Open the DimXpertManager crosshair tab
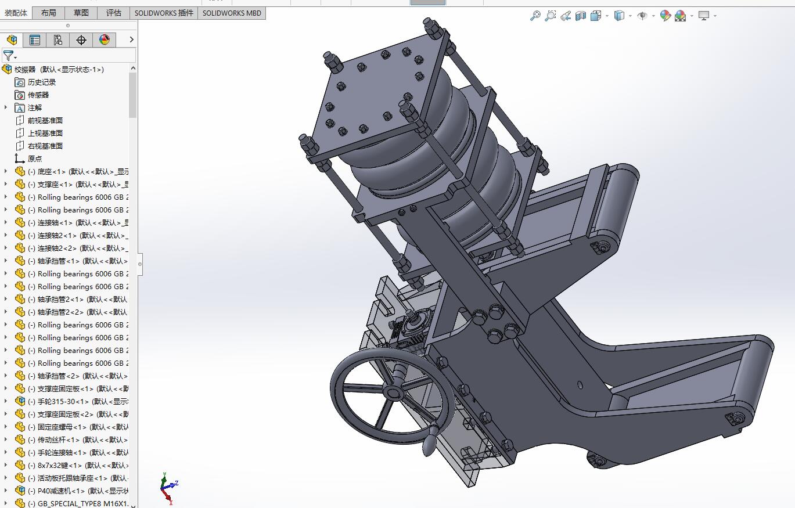The height and width of the screenshot is (508, 795). pyautogui.click(x=81, y=39)
